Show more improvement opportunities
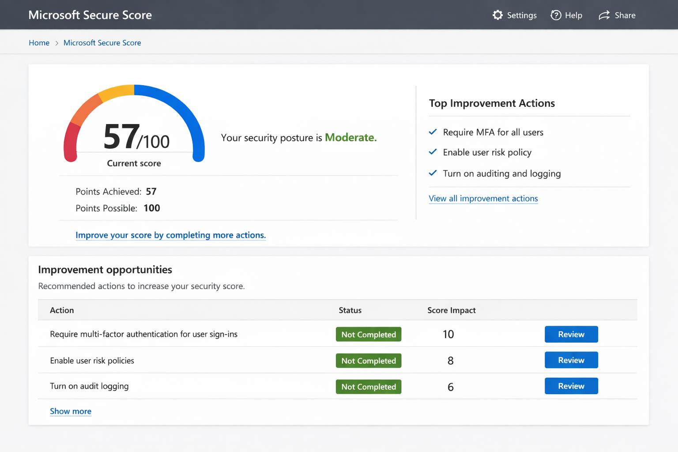Screen dimensions: 678x452 (x=70, y=411)
